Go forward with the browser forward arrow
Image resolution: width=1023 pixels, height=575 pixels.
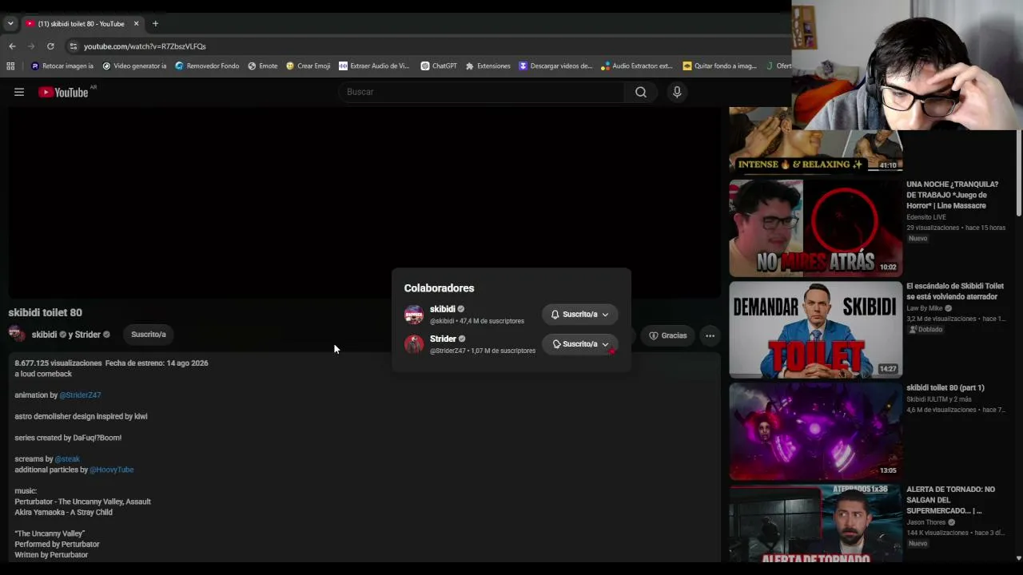(31, 46)
